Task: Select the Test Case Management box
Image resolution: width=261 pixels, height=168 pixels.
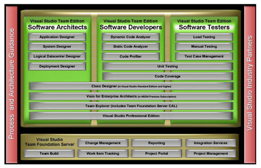Action: (204, 56)
